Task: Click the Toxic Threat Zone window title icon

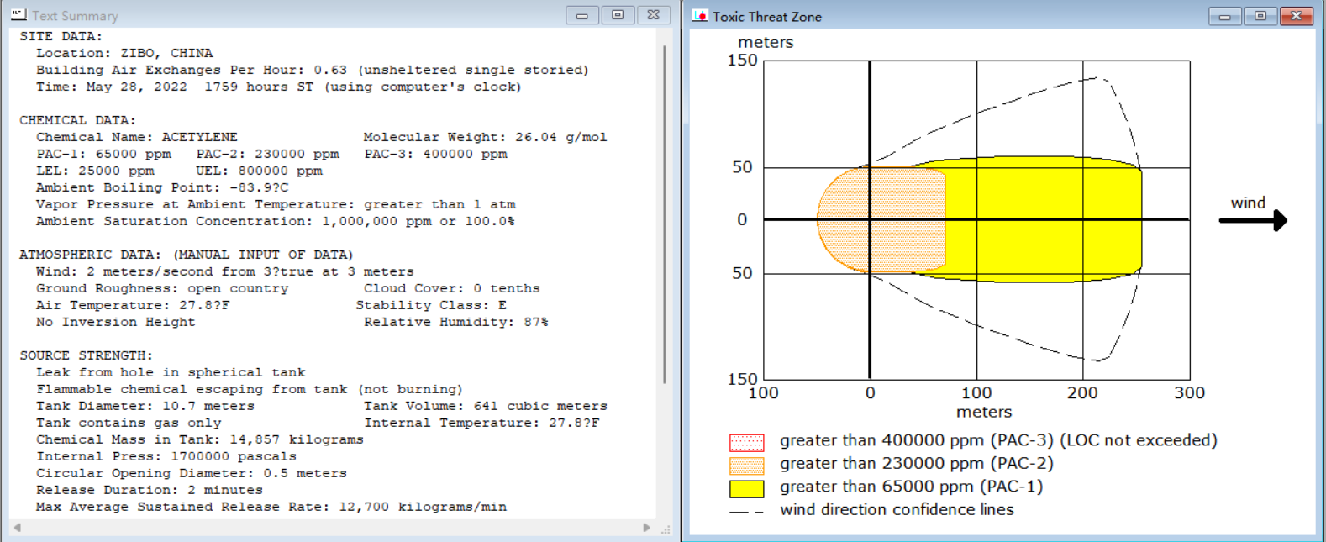Action: coord(699,16)
